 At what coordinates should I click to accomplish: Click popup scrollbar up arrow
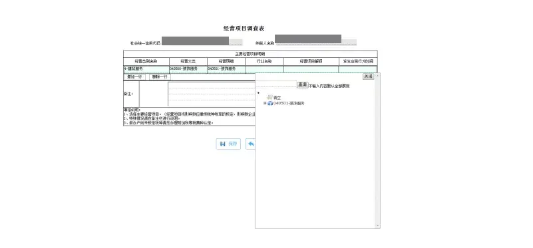(x=377, y=75)
